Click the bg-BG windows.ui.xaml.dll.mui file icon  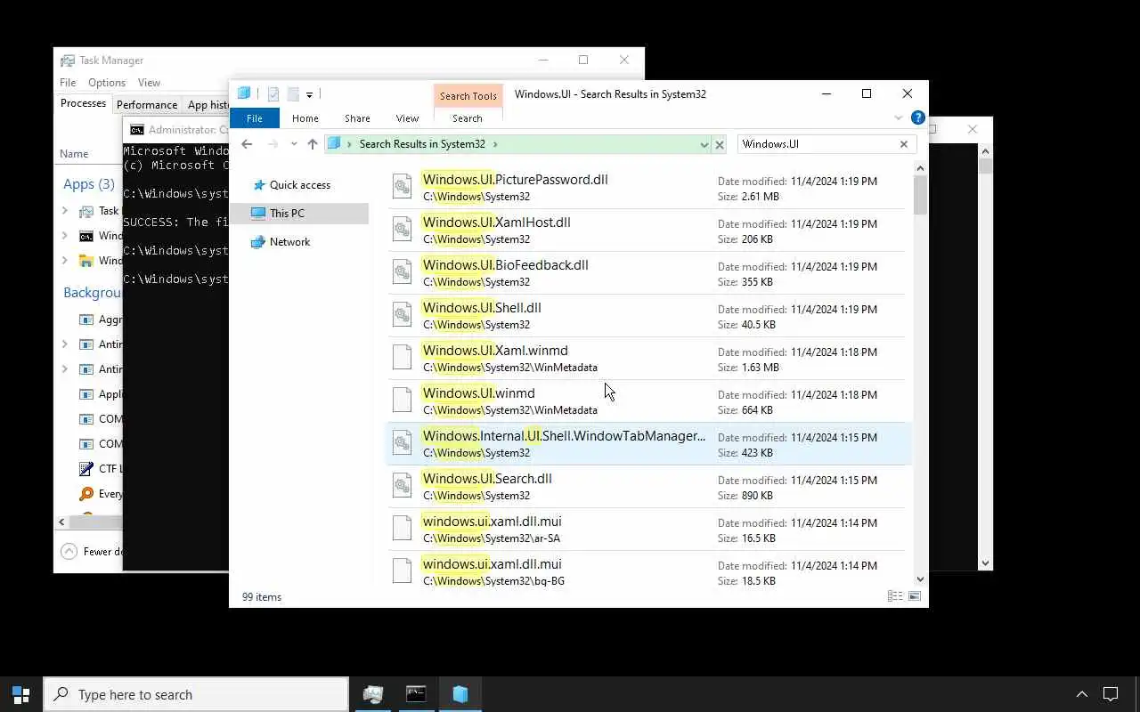click(x=403, y=571)
